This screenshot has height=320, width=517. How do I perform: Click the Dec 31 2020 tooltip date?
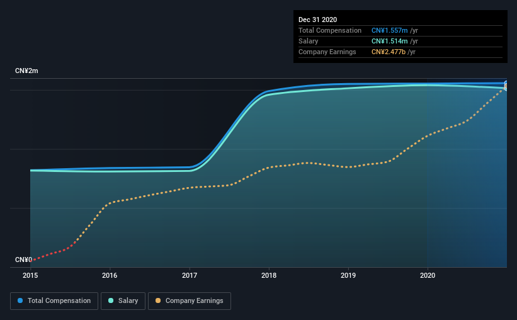point(317,20)
